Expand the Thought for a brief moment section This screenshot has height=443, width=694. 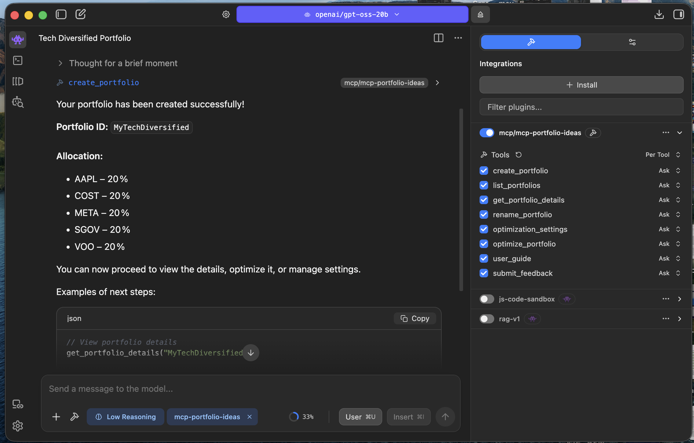point(117,63)
